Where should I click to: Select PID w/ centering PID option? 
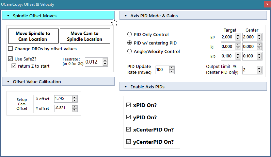point(129,43)
